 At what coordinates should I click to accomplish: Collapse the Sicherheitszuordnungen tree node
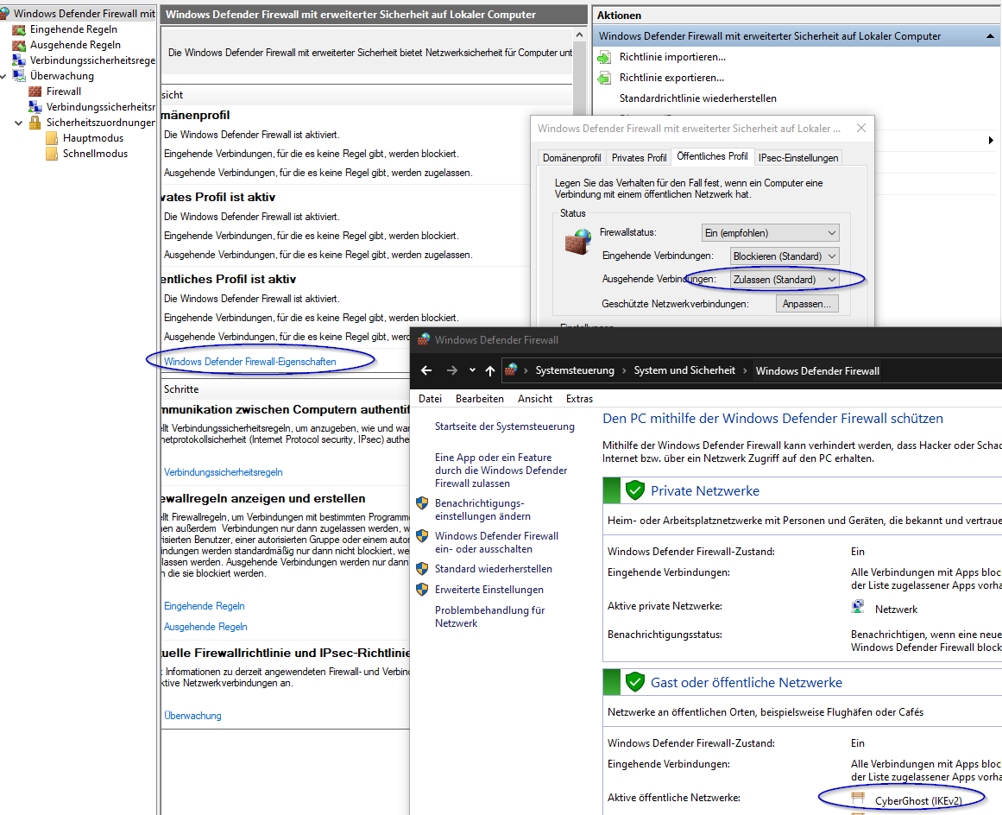[x=18, y=123]
